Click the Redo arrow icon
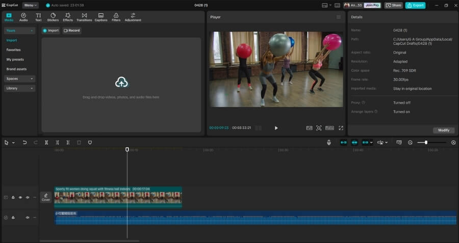Screen dimensions: 459x243 35,143
